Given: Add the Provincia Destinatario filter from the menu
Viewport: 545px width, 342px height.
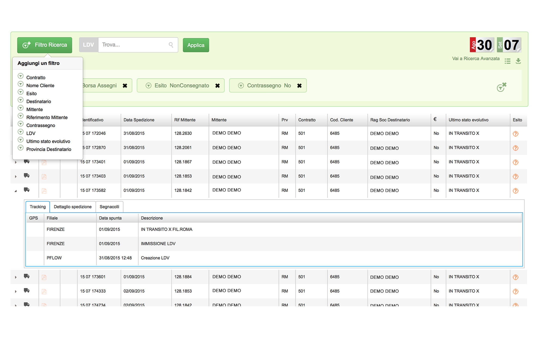Looking at the screenshot, I should (x=49, y=149).
